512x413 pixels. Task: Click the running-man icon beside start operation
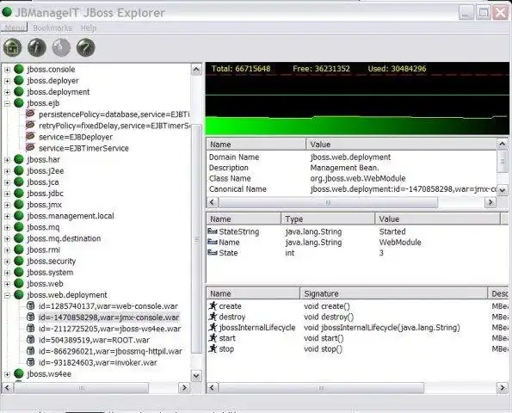(x=213, y=338)
